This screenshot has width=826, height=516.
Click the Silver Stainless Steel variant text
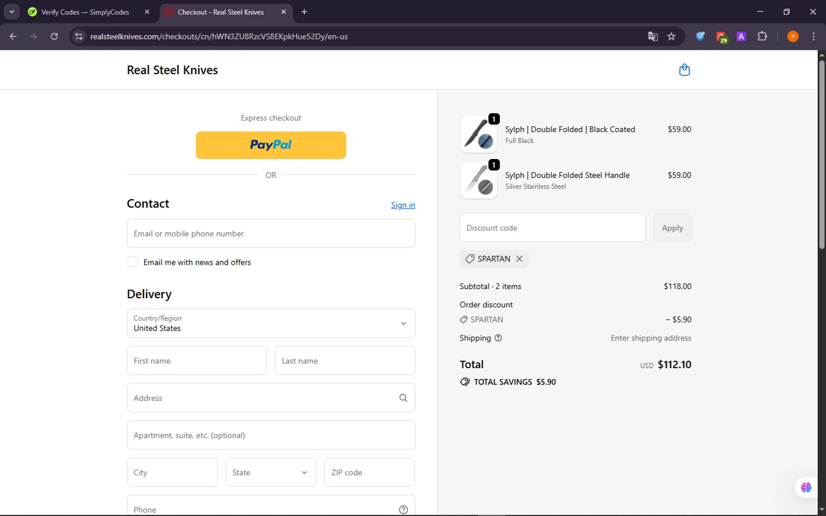pos(535,186)
